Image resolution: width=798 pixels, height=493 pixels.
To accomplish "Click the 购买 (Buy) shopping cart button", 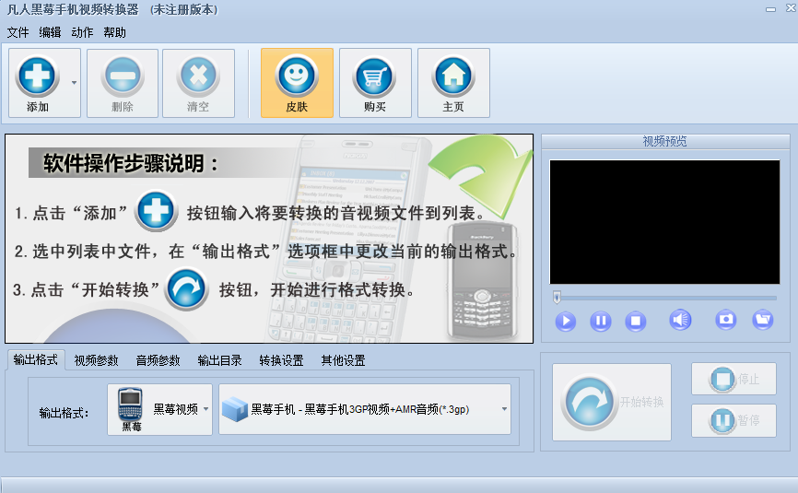I will click(x=375, y=83).
